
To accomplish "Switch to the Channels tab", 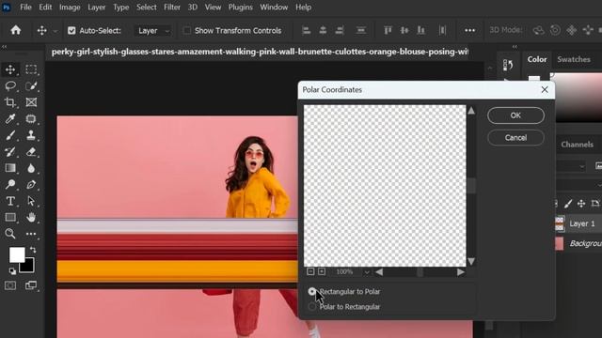I will [577, 145].
